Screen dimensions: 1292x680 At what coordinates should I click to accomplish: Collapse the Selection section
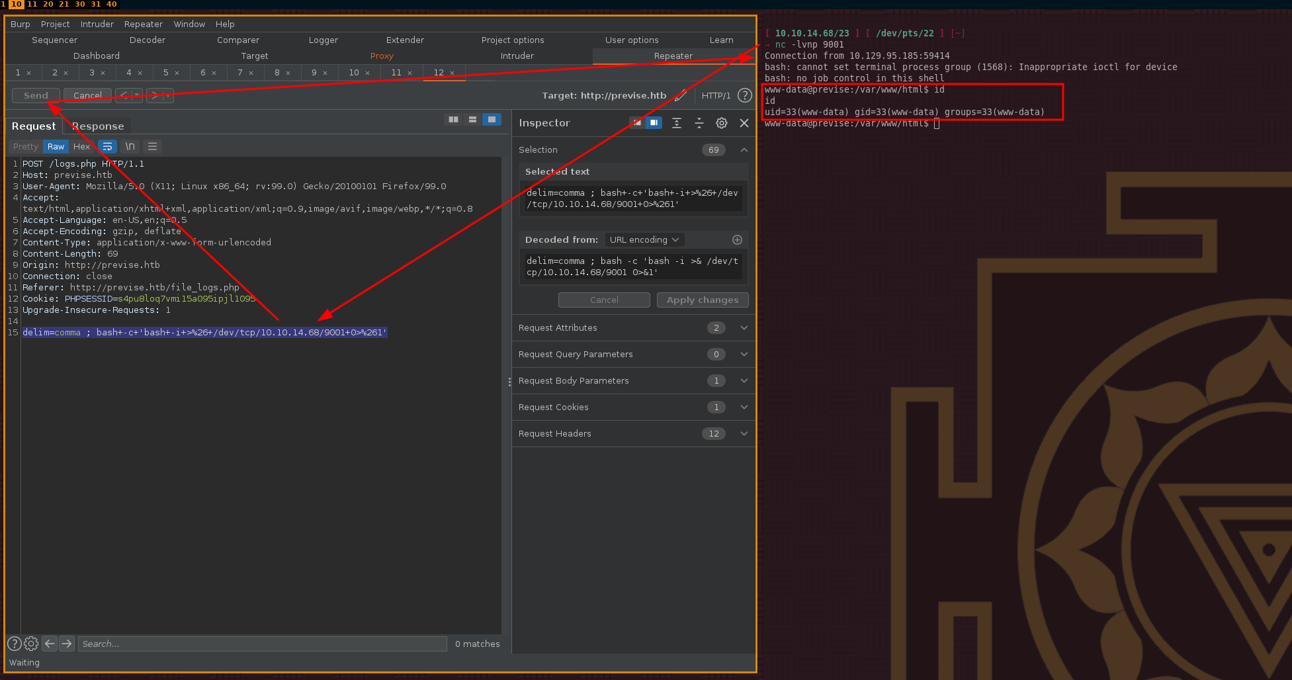pyautogui.click(x=744, y=150)
